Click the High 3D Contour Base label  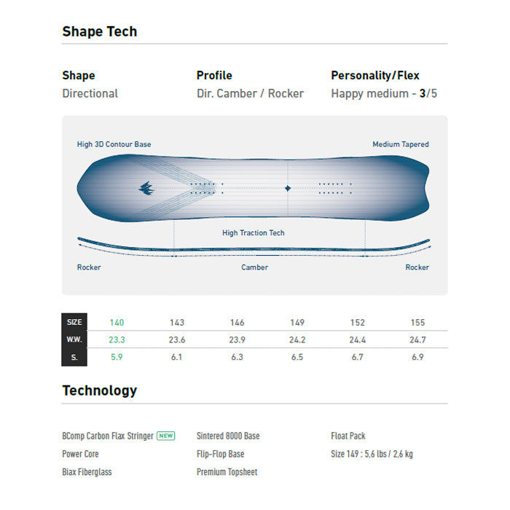(x=114, y=144)
